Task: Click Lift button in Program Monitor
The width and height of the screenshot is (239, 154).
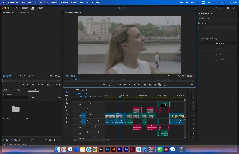Action: coord(145,84)
